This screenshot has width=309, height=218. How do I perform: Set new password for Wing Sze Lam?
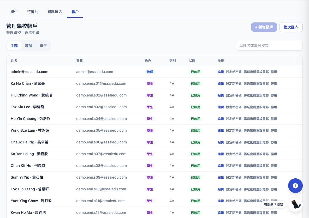coord(234,131)
